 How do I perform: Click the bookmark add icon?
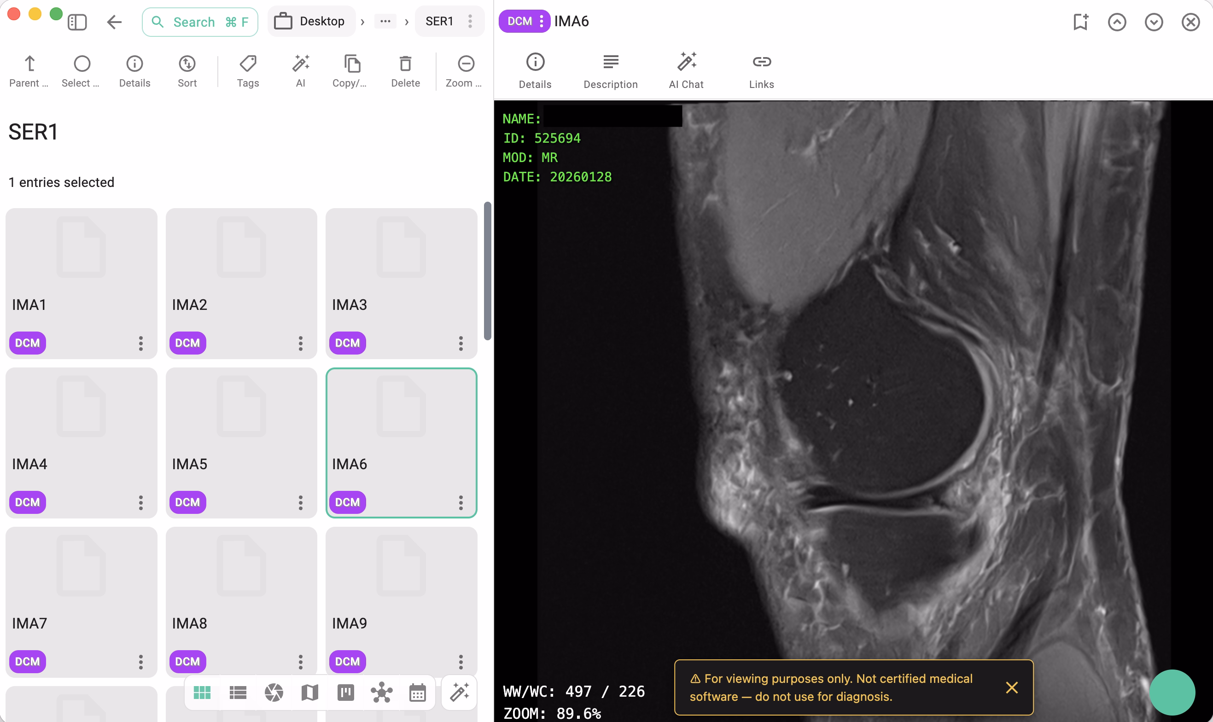pyautogui.click(x=1081, y=22)
